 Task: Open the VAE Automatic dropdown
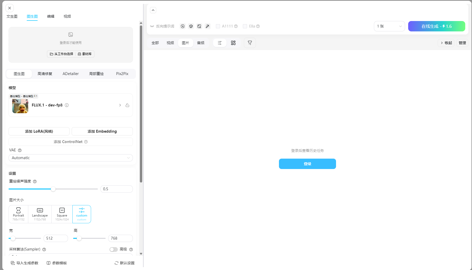point(71,158)
